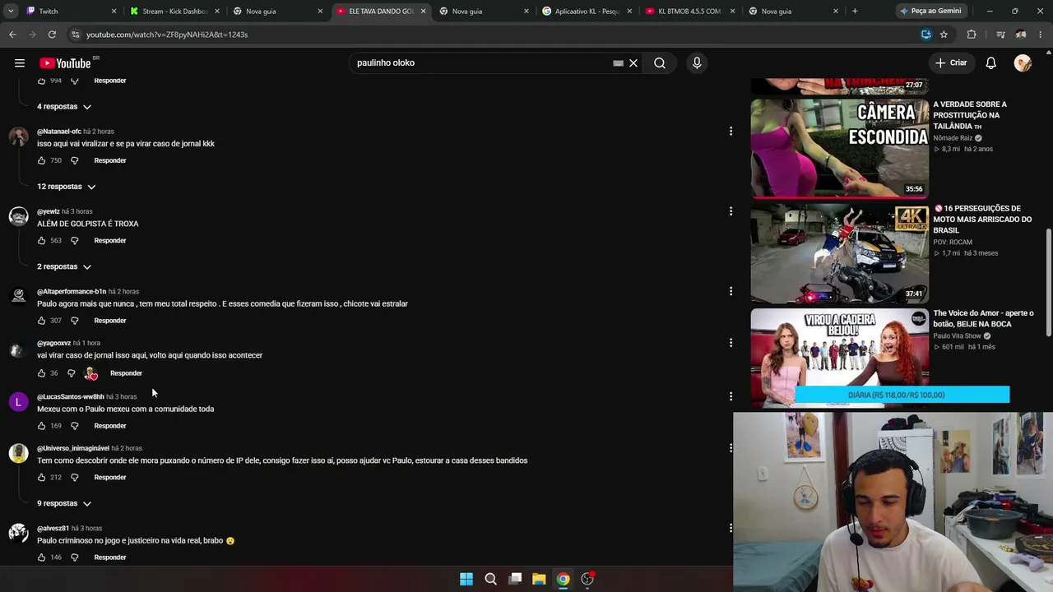Open YouTube notifications bell
This screenshot has width=1053, height=592.
[991, 63]
